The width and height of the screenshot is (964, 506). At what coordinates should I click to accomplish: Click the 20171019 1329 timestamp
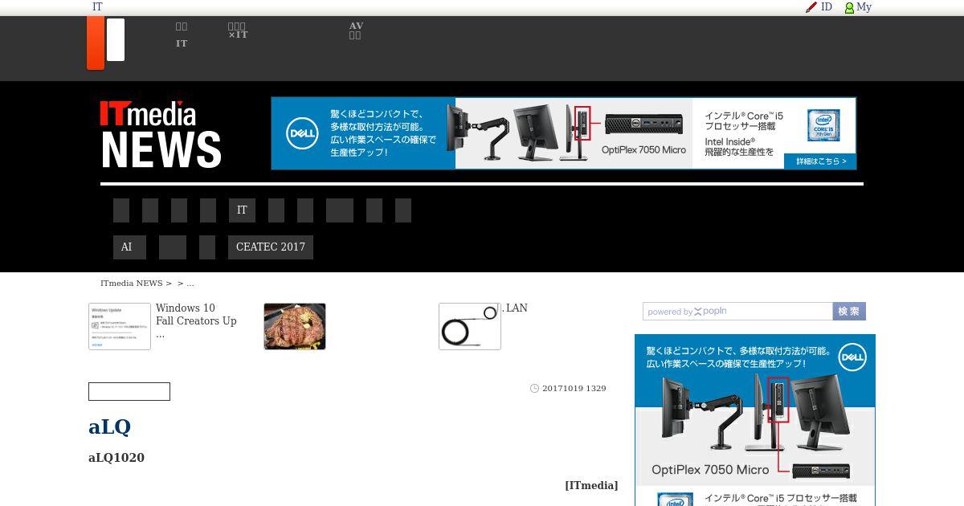pyautogui.click(x=574, y=389)
